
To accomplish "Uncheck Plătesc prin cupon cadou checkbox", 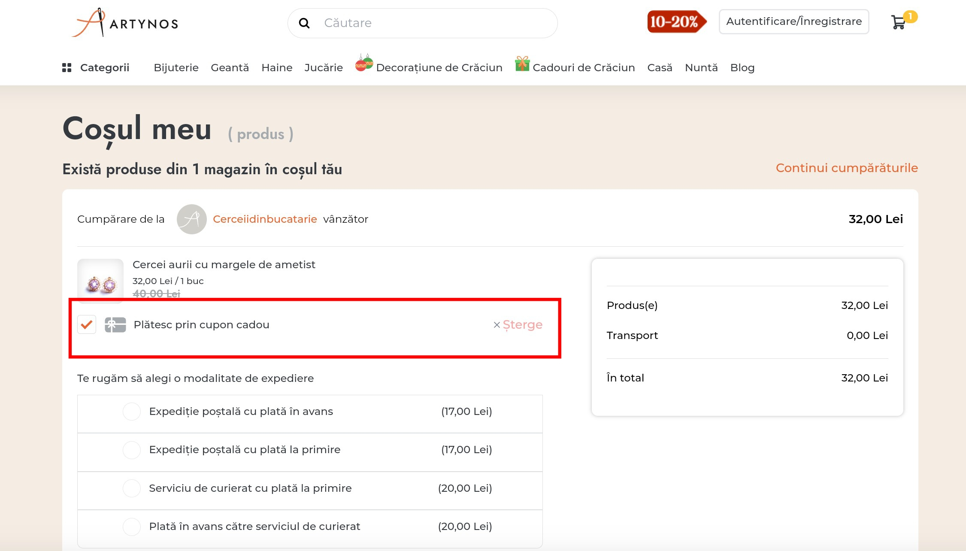I will pos(87,325).
